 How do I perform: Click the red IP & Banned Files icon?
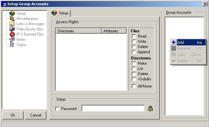point(12,34)
